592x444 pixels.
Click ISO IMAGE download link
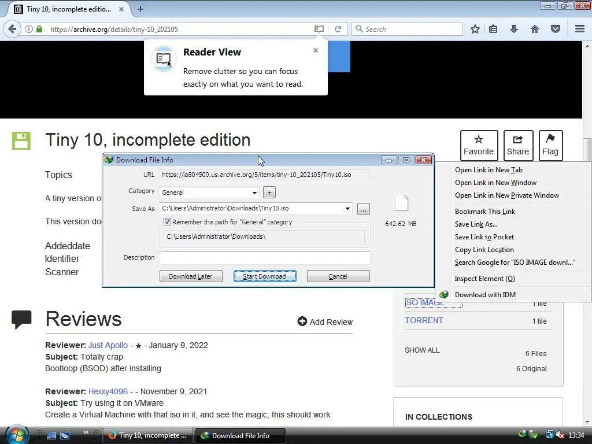point(425,303)
